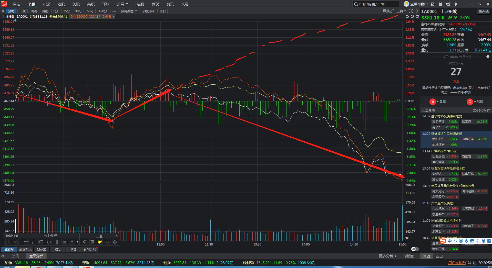Click the network connection status icon
This screenshot has width=492, height=268.
(x=475, y=263)
